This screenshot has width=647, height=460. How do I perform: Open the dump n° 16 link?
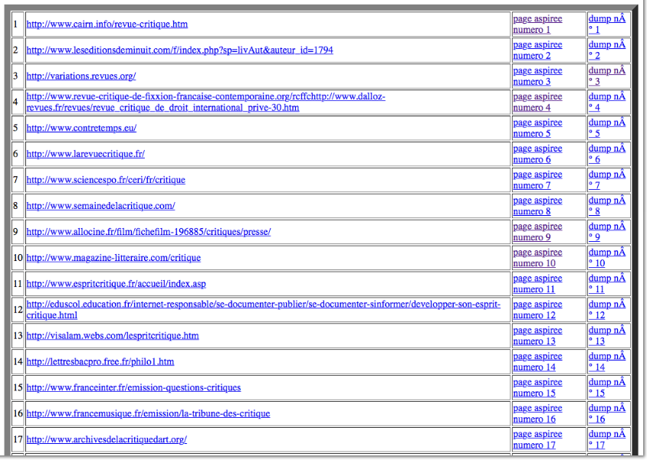point(606,413)
